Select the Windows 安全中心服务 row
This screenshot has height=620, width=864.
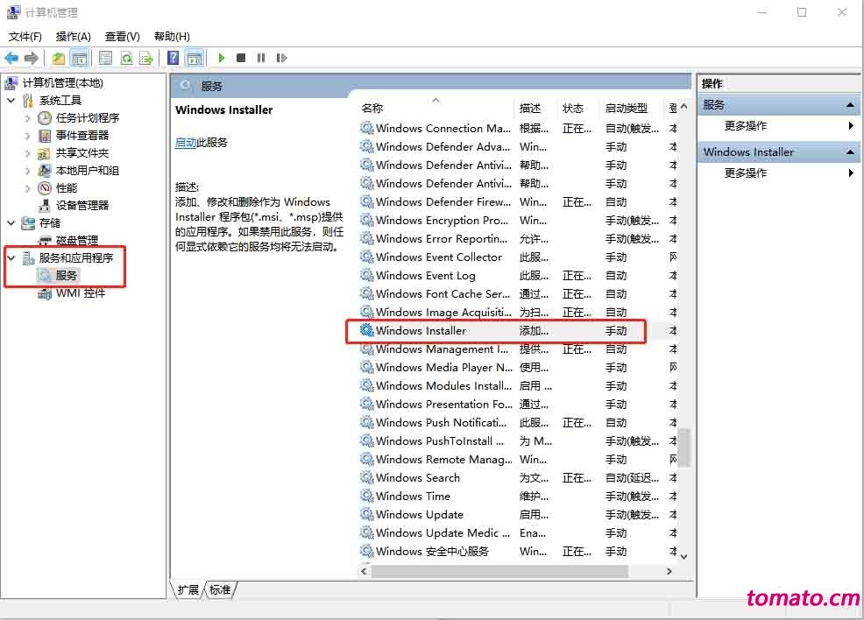(517, 551)
